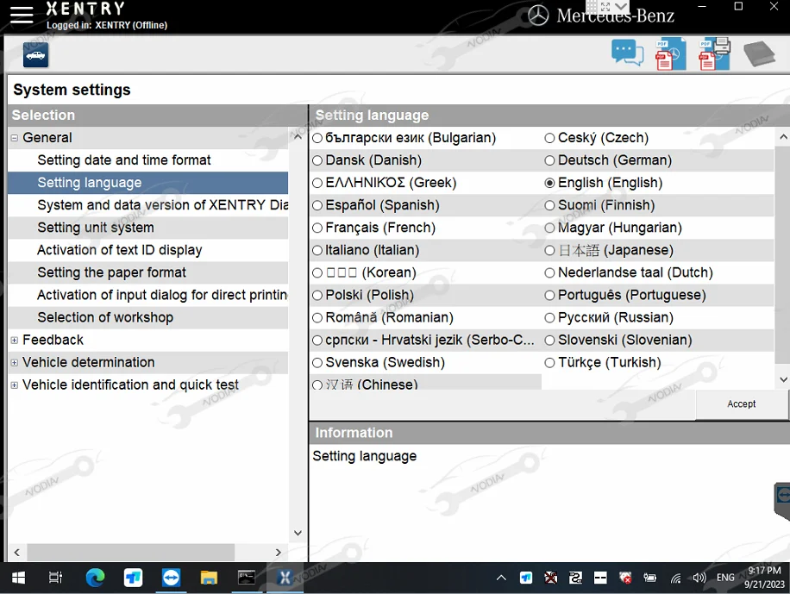The height and width of the screenshot is (594, 790).
Task: Click the PDF print icon
Action: click(714, 54)
